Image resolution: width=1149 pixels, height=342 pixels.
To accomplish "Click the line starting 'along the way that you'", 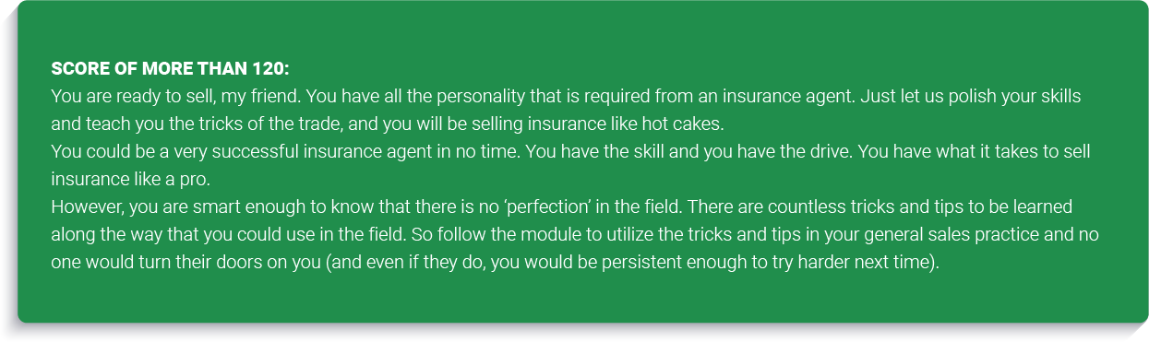I will (574, 234).
